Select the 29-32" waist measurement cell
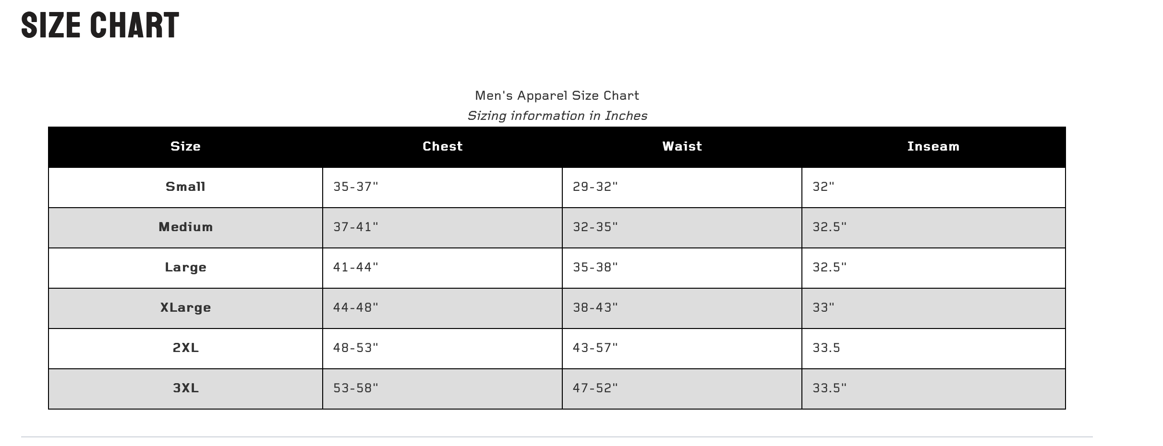The width and height of the screenshot is (1163, 446). 595,187
